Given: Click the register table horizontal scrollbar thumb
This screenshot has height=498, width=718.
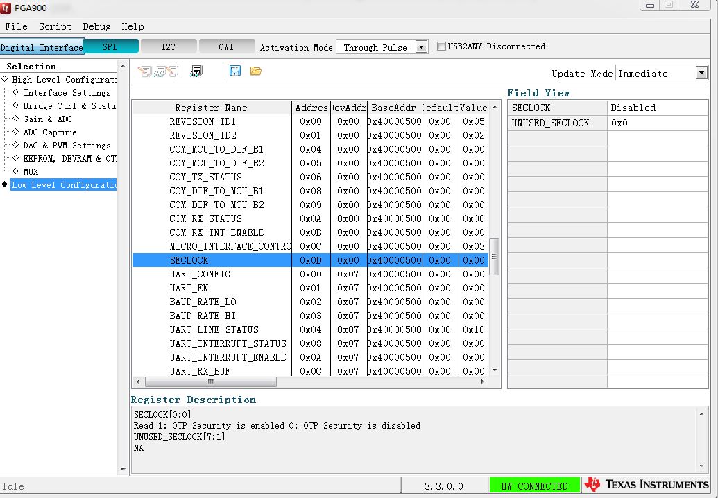Looking at the screenshot, I should coord(211,381).
